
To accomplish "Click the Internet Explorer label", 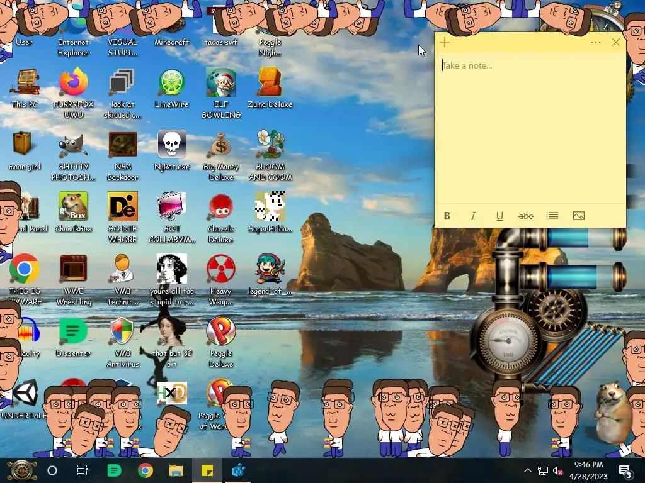I will coord(73,47).
